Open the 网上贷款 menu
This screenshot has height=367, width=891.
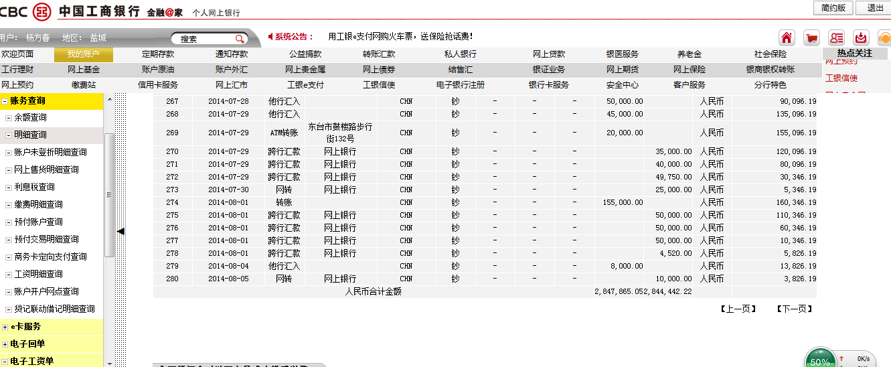click(549, 54)
